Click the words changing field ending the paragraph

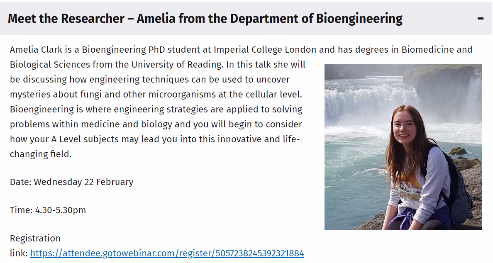click(x=41, y=154)
